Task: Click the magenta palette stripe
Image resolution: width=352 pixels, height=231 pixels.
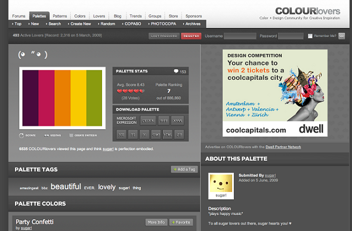Action: pos(47,98)
